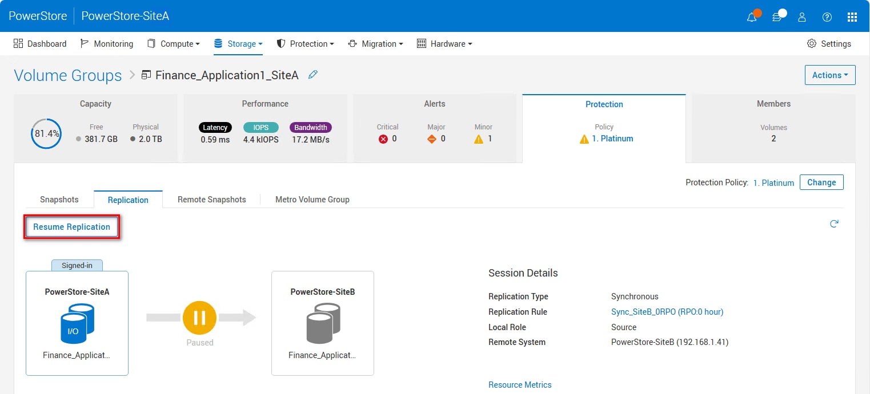Click the Synchronous replication type value
The image size is (870, 394).
pyautogui.click(x=635, y=296)
